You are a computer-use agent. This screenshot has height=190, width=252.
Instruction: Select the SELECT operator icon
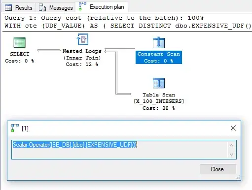[x=19, y=42]
